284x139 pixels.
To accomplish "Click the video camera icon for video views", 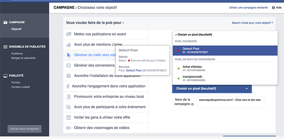I will (69, 128).
